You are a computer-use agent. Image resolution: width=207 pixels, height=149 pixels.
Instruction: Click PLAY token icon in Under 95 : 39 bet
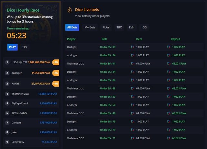(133, 47)
